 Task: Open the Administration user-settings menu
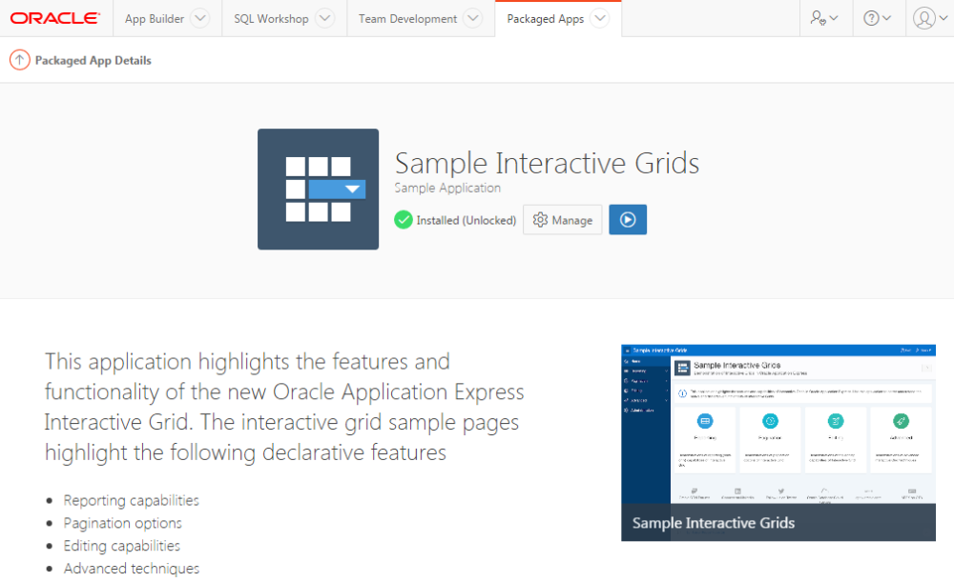tap(824, 18)
